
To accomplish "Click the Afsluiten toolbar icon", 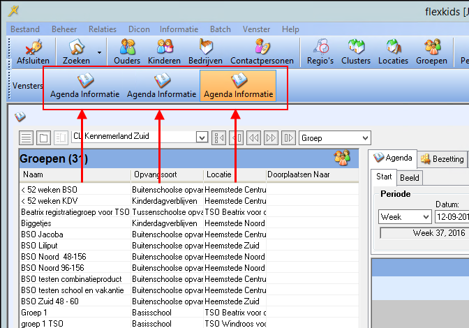I will pyautogui.click(x=28, y=52).
